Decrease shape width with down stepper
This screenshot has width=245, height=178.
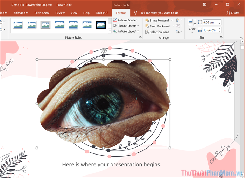219,32
